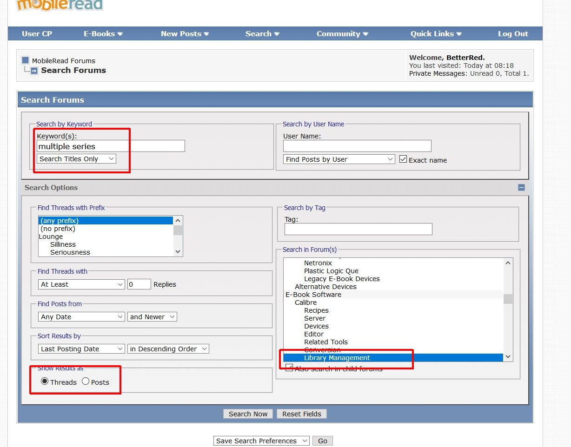Open the New Posts menu
571x447 pixels.
pyautogui.click(x=185, y=34)
